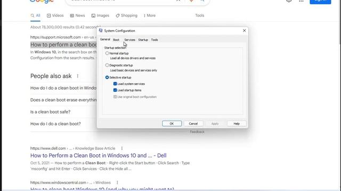Open Google search Tools
This screenshot has height=191, width=341.
[x=199, y=15]
